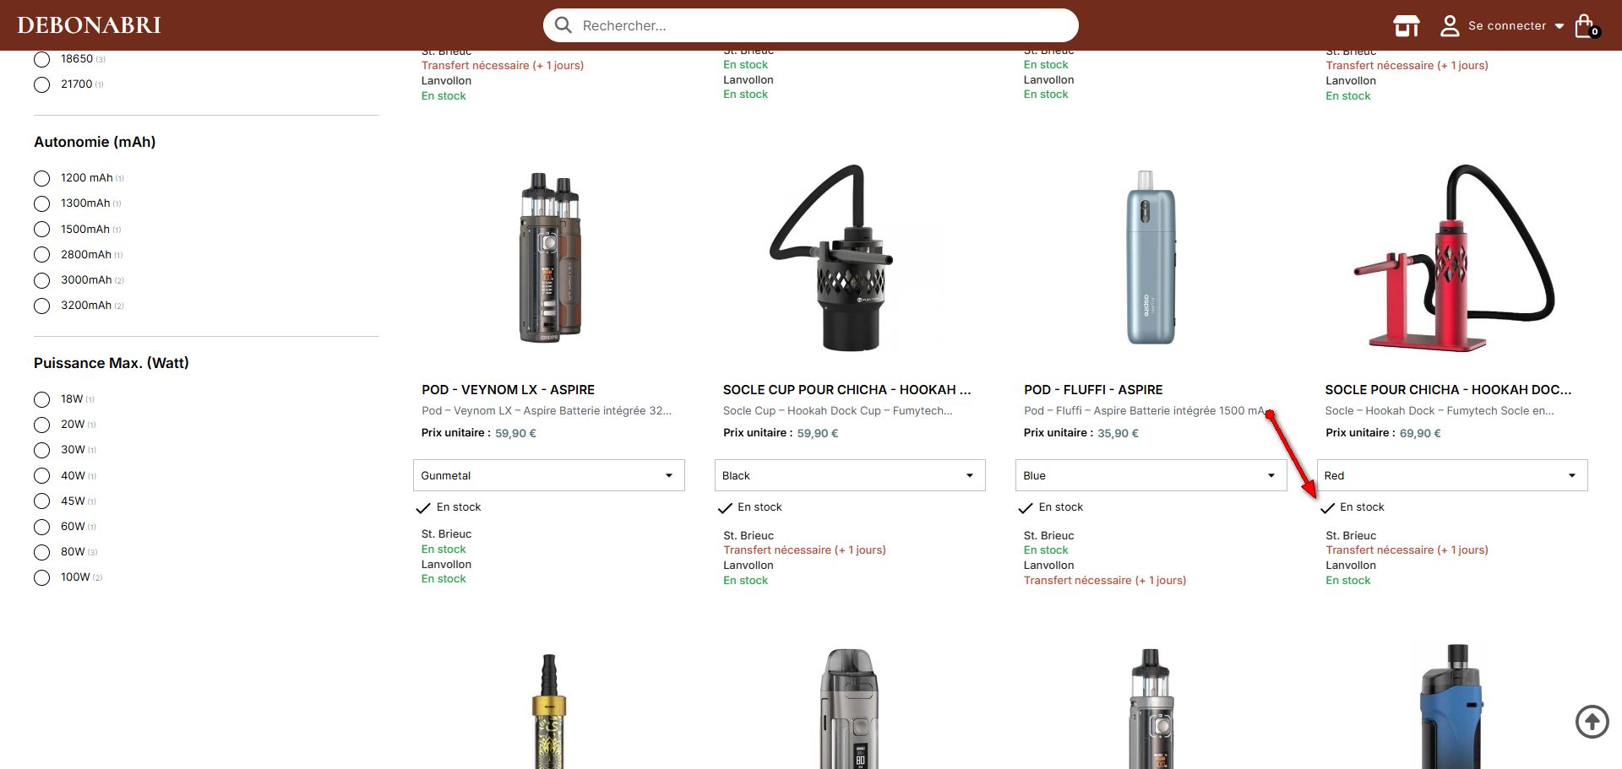Select the 18W power filter
1622x769 pixels.
[x=42, y=399]
